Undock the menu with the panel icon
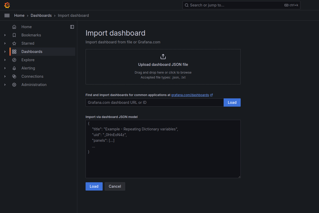Viewport: 319px width, 213px height. [x=72, y=27]
